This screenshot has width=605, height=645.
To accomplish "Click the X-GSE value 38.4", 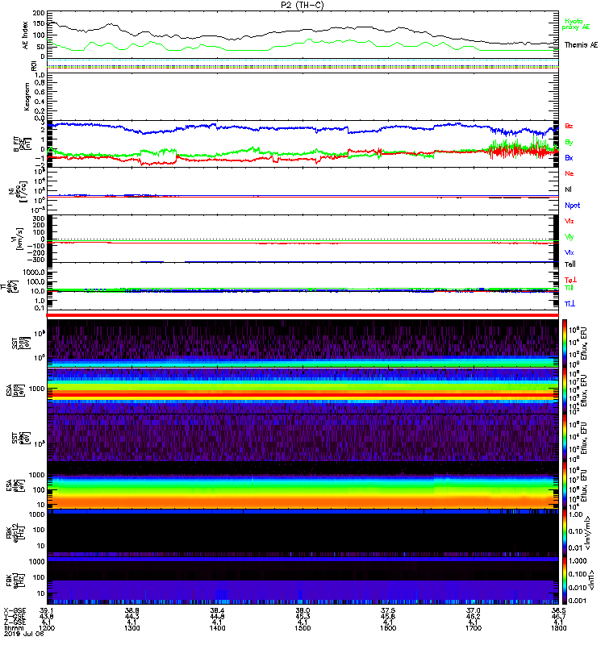I will click(217, 611).
